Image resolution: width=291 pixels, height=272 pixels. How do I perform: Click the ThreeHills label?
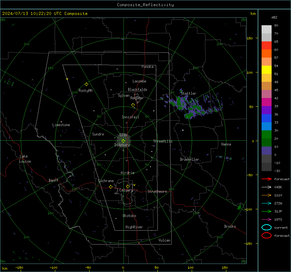tap(163, 141)
